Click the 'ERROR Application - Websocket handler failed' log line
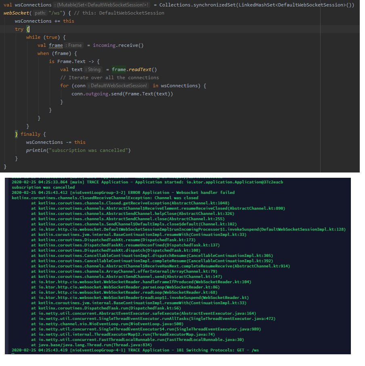 [x=123, y=193]
